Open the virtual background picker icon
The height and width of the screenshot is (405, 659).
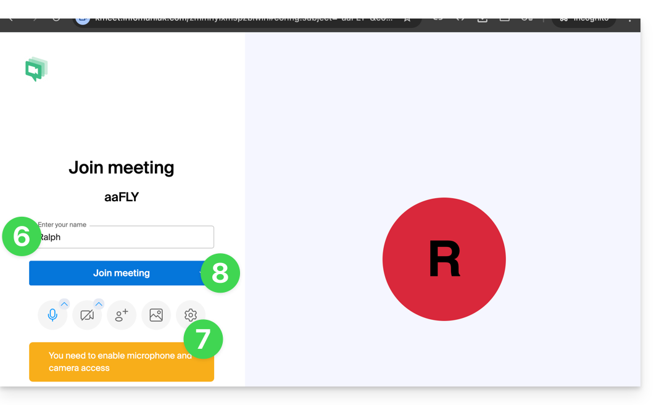156,315
